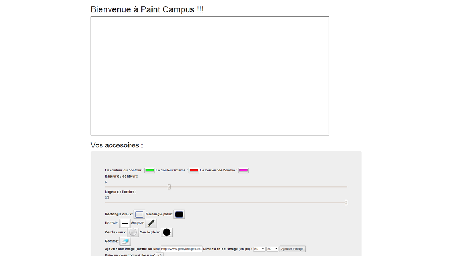The height and width of the screenshot is (256, 451).
Task: Open the first image dimension dropdown
Action: tap(259, 249)
